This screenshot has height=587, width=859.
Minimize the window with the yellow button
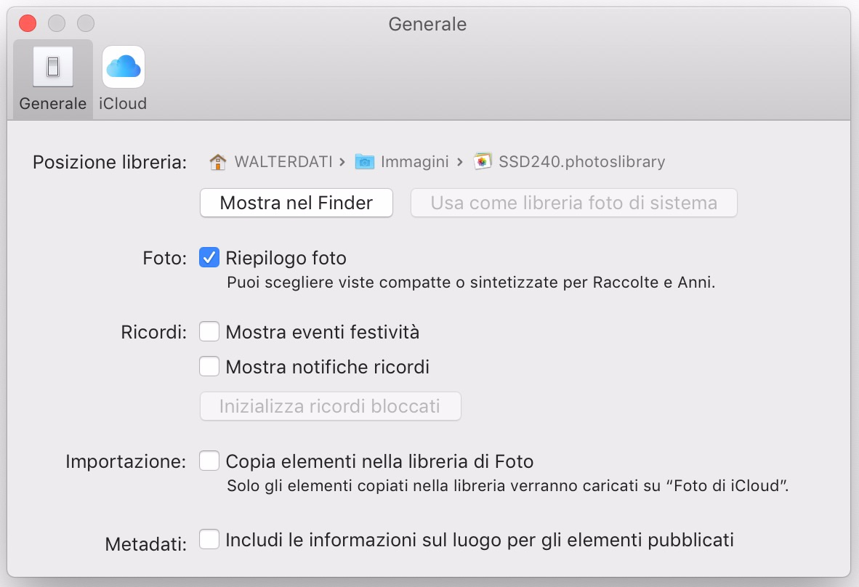57,23
